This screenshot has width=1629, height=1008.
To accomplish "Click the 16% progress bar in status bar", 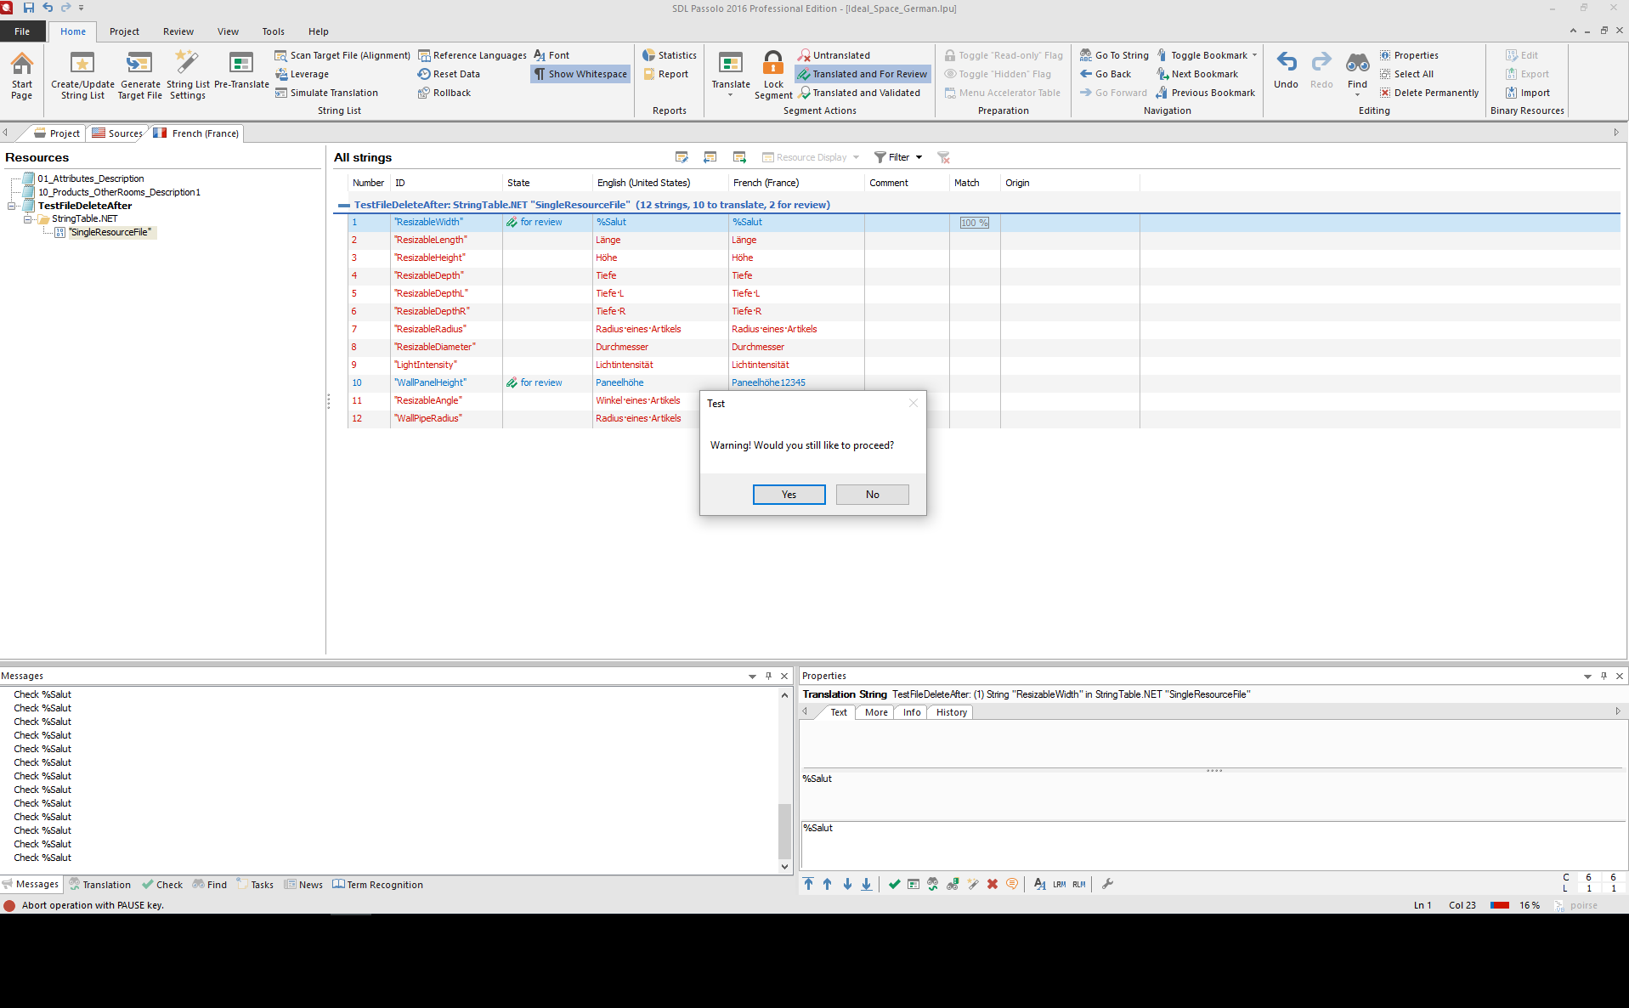I will (x=1500, y=905).
